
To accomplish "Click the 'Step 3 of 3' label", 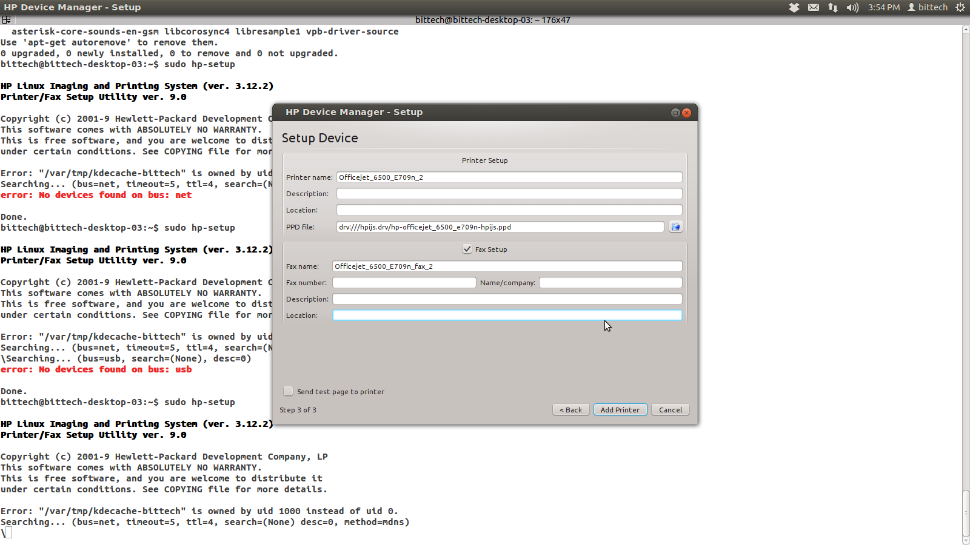I will [298, 410].
